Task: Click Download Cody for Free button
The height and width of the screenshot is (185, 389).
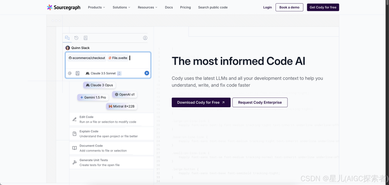Action: (x=201, y=103)
